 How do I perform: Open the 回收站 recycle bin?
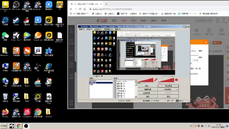(5, 97)
